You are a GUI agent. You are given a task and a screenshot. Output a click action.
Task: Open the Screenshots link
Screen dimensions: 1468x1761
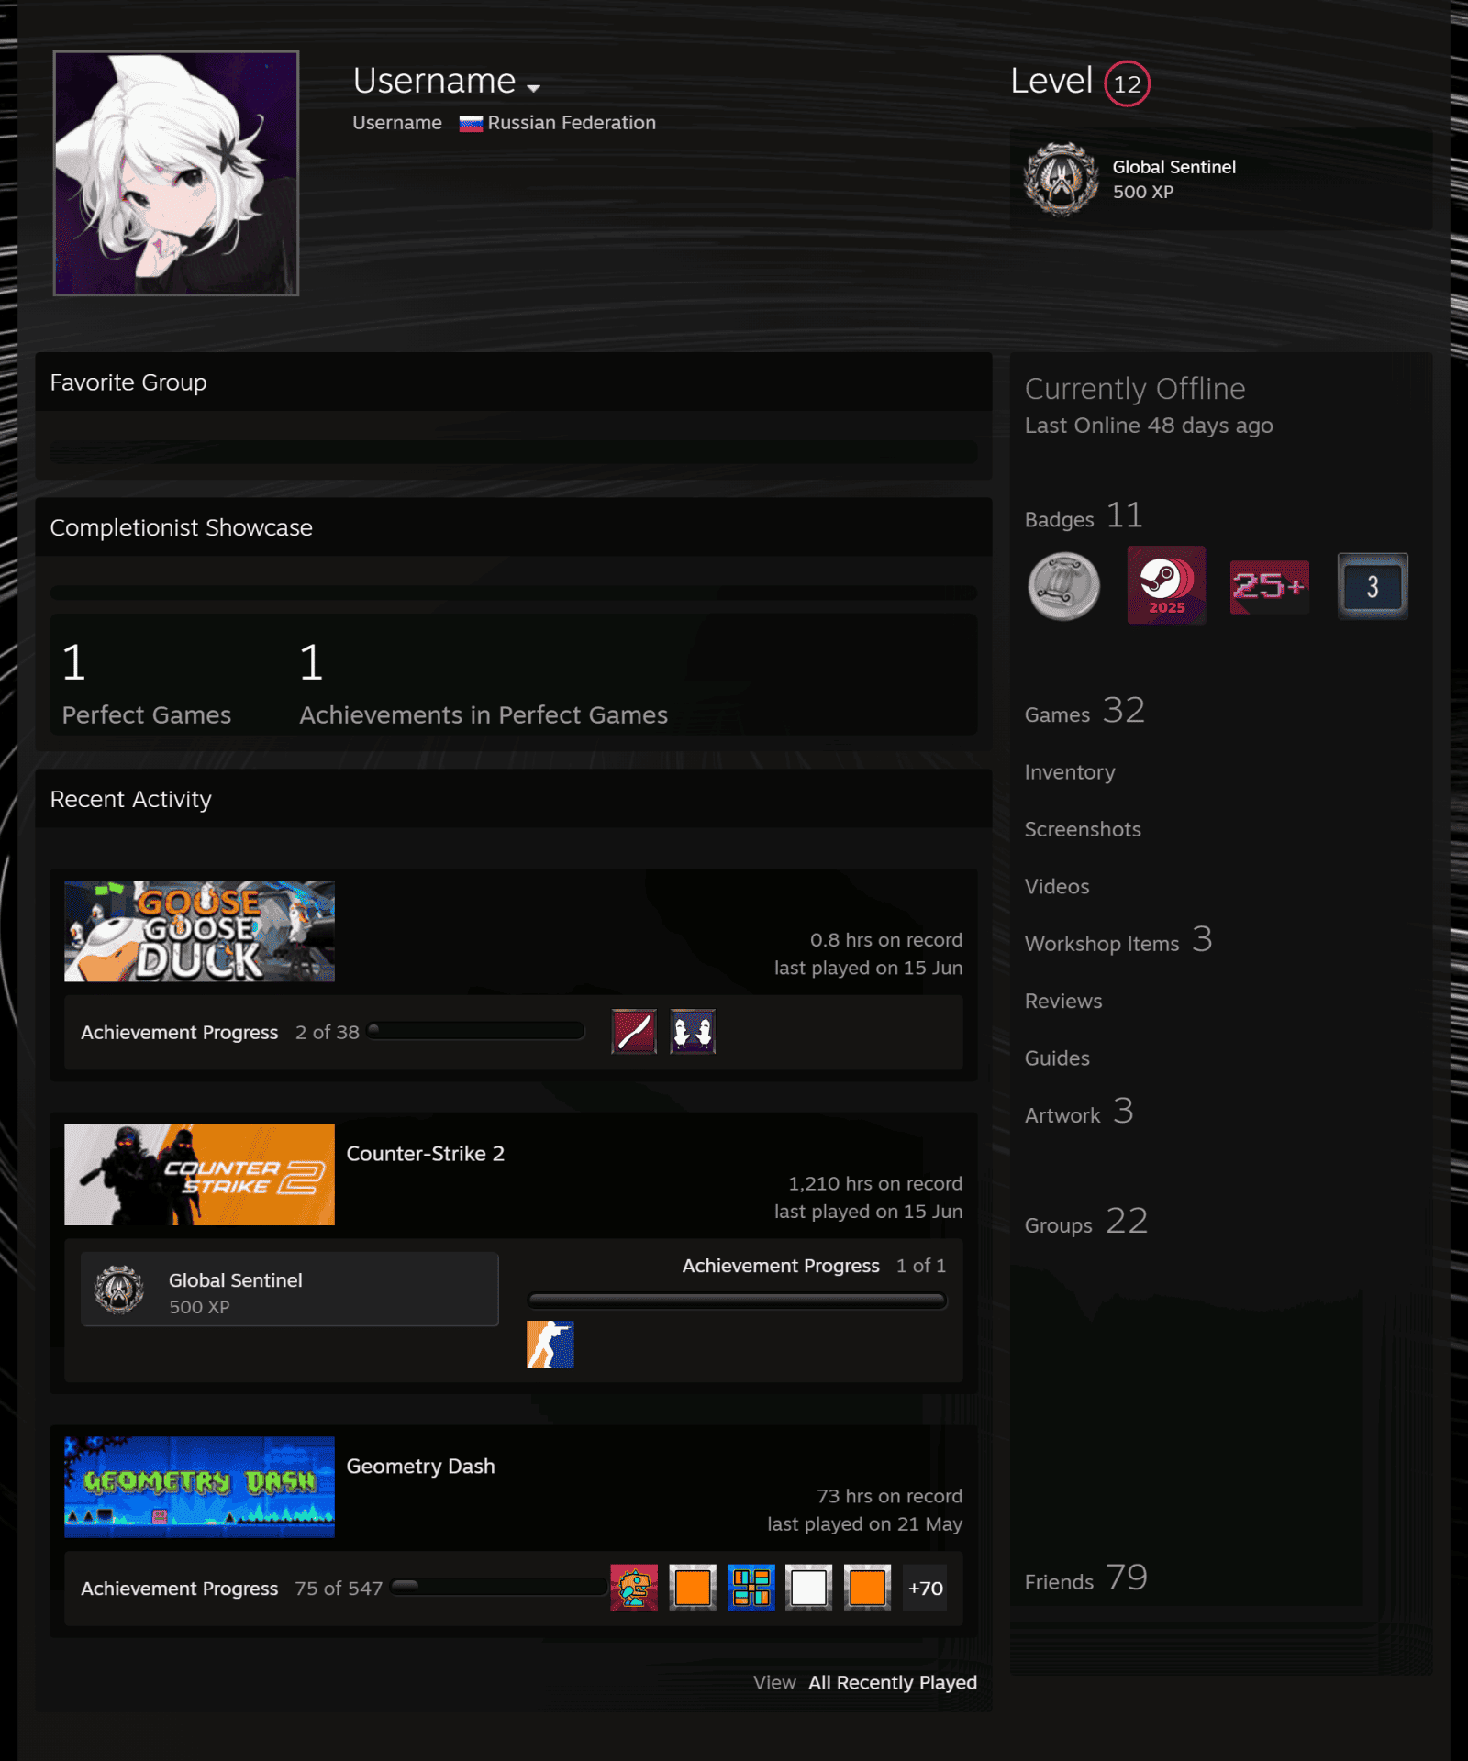(x=1083, y=829)
